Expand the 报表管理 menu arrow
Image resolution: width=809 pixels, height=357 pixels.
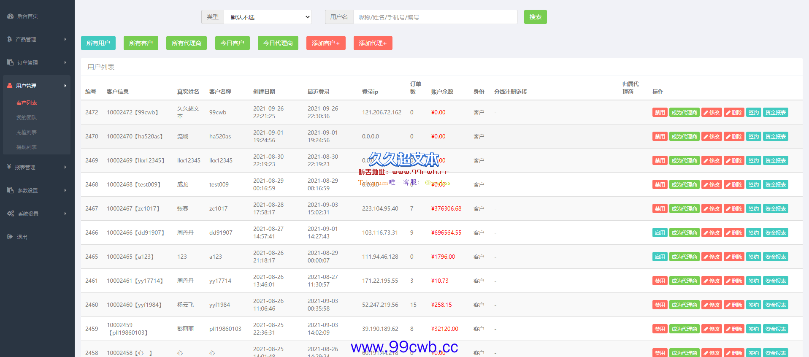[x=65, y=167]
